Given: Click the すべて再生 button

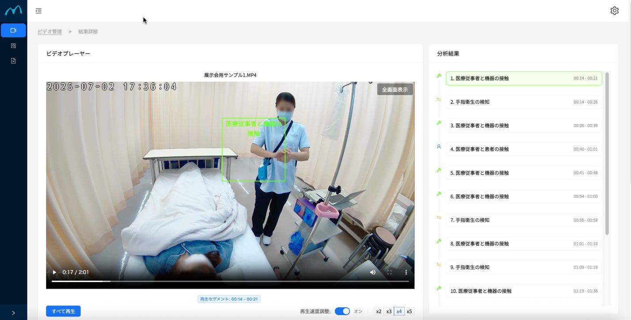Looking at the screenshot, I should click(63, 311).
